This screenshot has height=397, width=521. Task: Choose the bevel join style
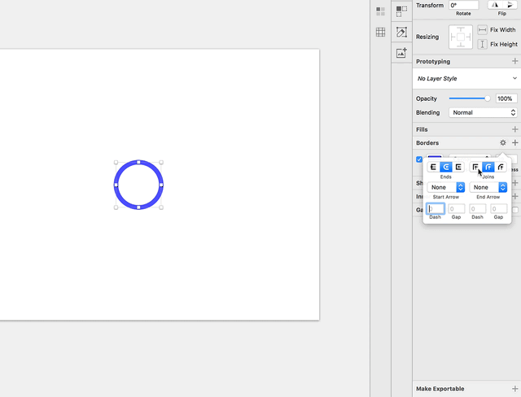(x=501, y=167)
